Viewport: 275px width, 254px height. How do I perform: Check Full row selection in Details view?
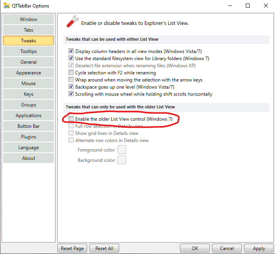[71, 126]
